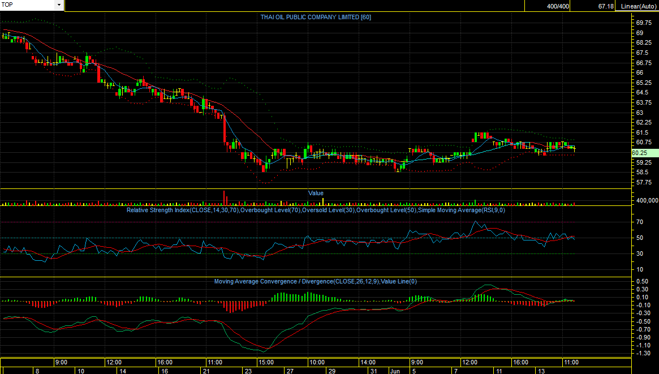Click the 63.75 price axis label
The image size is (659, 374).
point(644,102)
